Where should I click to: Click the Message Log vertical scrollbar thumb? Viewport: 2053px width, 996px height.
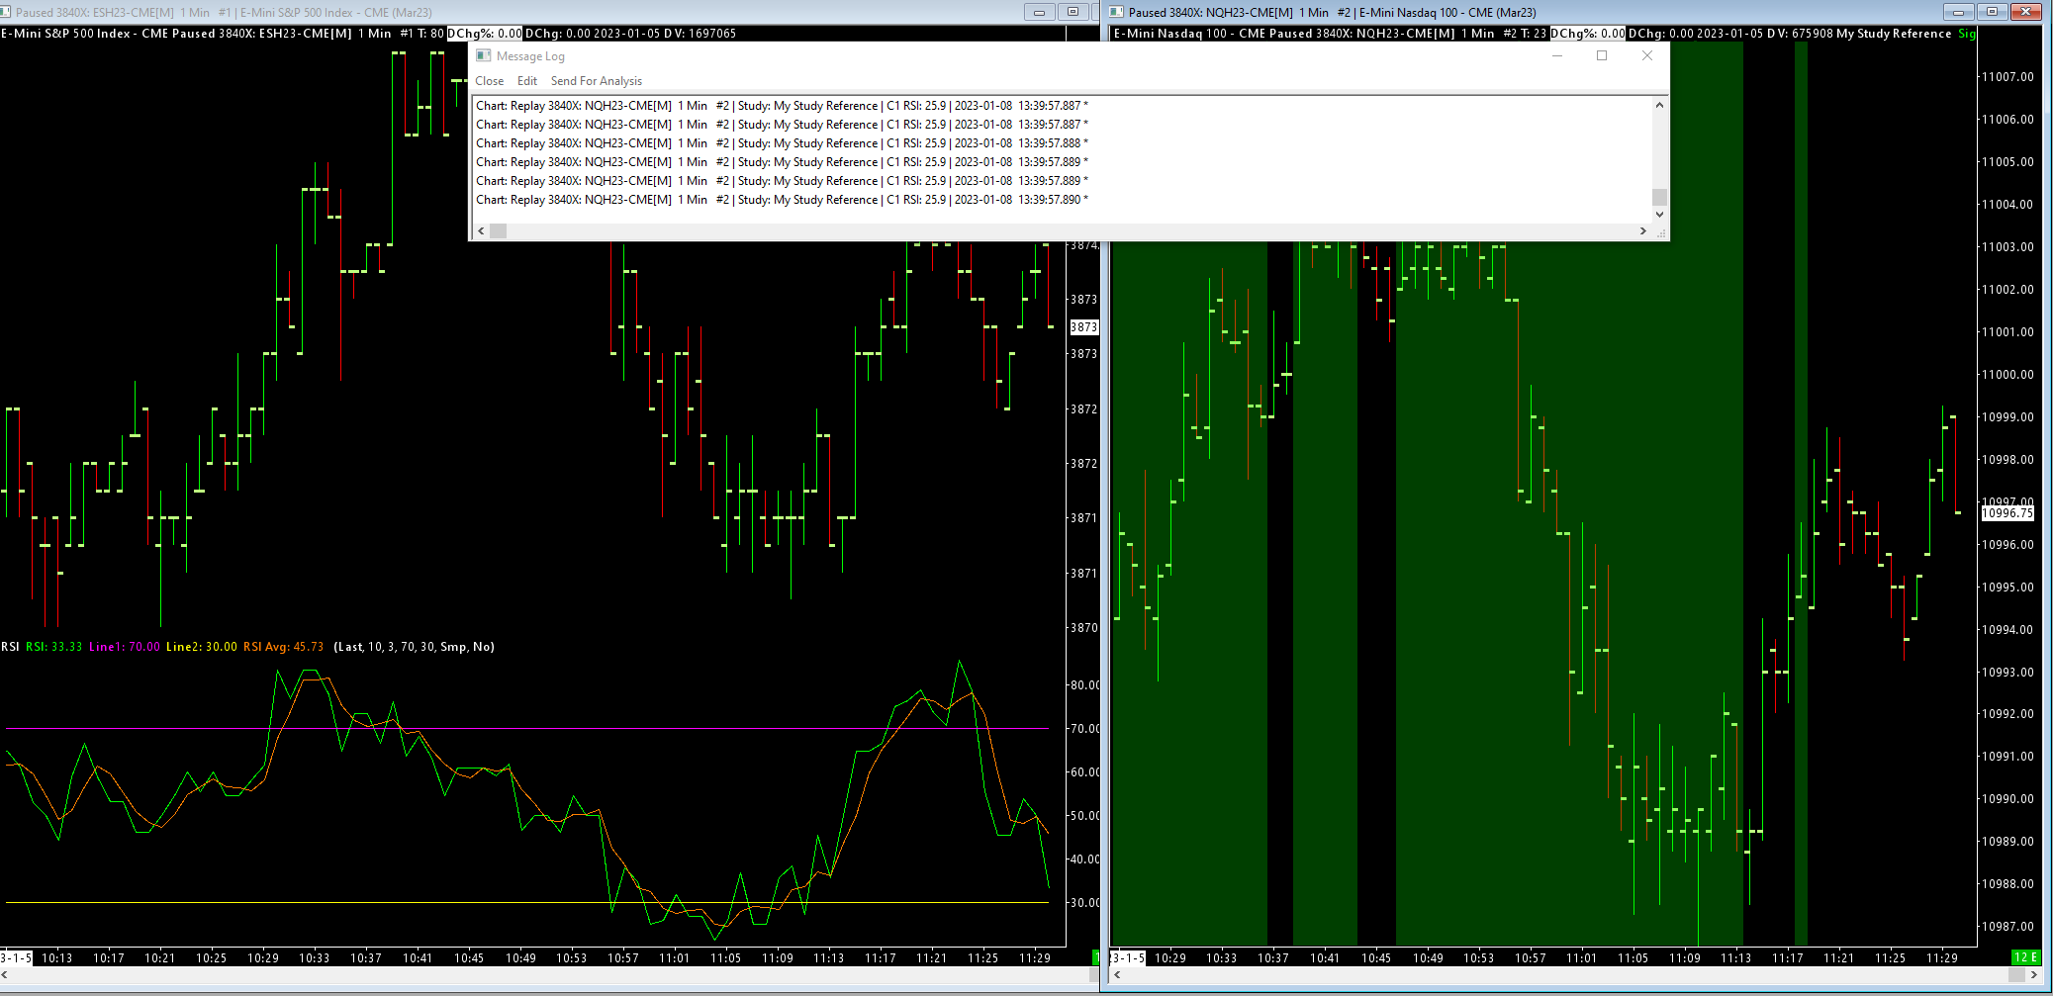pos(1660,197)
